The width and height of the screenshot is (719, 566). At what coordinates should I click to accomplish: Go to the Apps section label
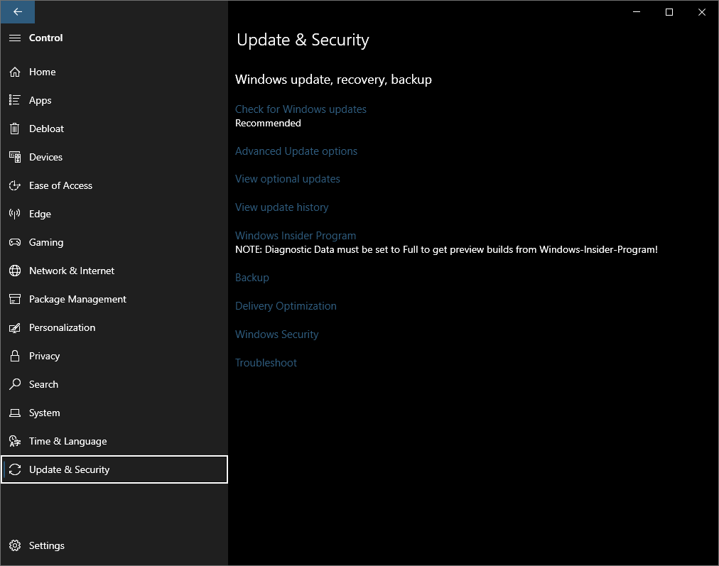tap(40, 100)
